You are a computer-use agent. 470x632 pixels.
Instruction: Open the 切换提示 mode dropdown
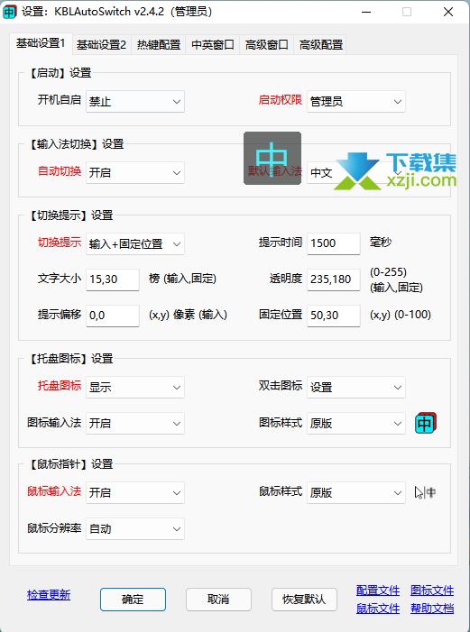coord(135,243)
